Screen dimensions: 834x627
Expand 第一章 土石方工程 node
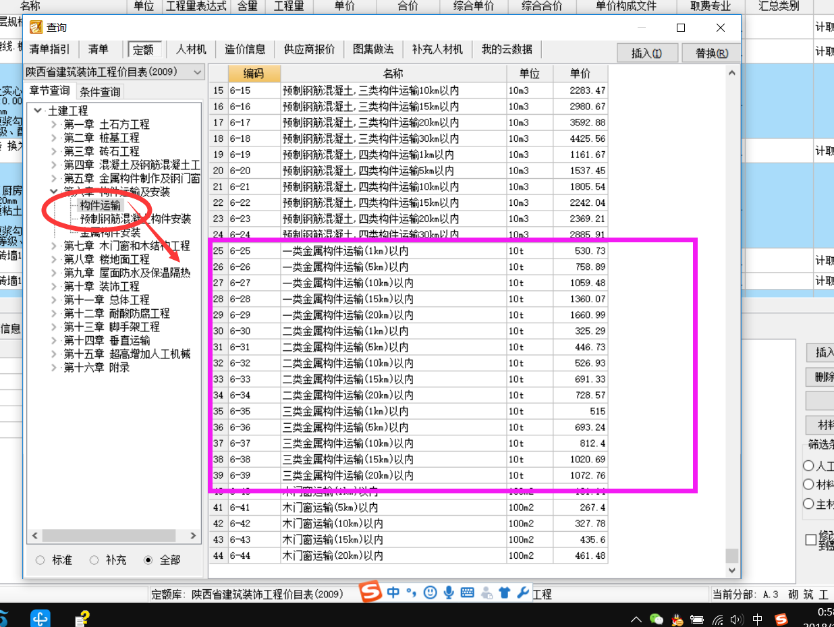(x=54, y=124)
